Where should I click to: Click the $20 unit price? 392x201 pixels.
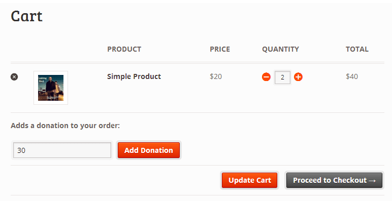(x=216, y=76)
